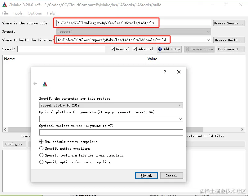Click the Search input field
The width and height of the screenshot is (248, 196).
coord(61,49)
